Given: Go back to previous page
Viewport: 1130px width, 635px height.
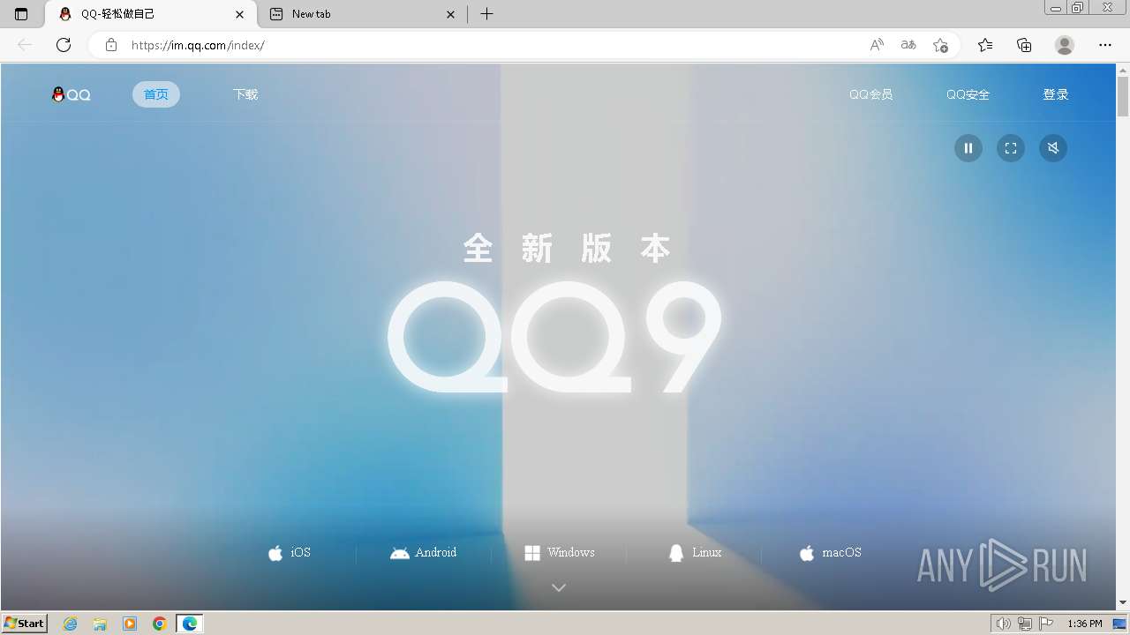Looking at the screenshot, I should point(25,45).
